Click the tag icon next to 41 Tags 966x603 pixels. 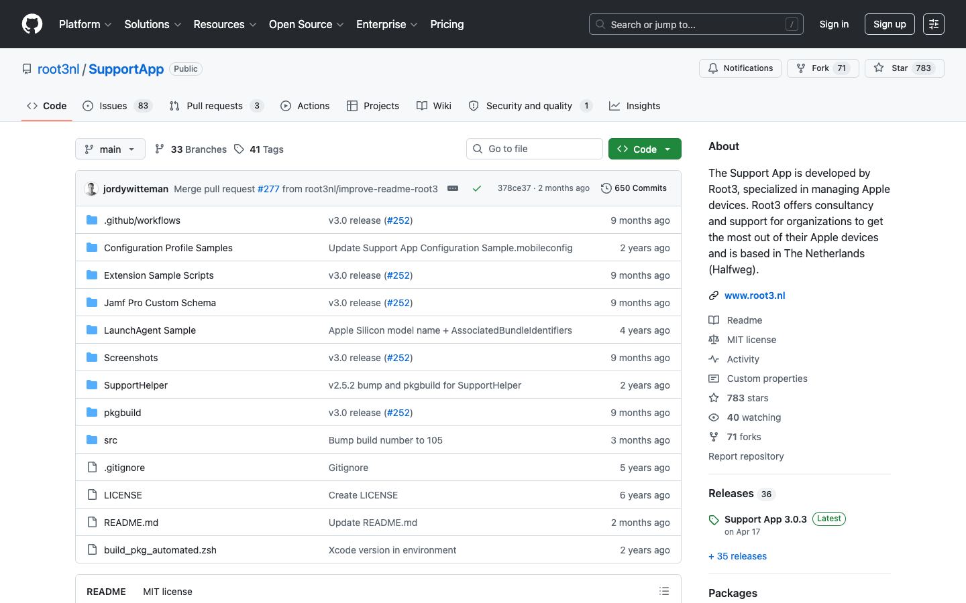click(239, 149)
